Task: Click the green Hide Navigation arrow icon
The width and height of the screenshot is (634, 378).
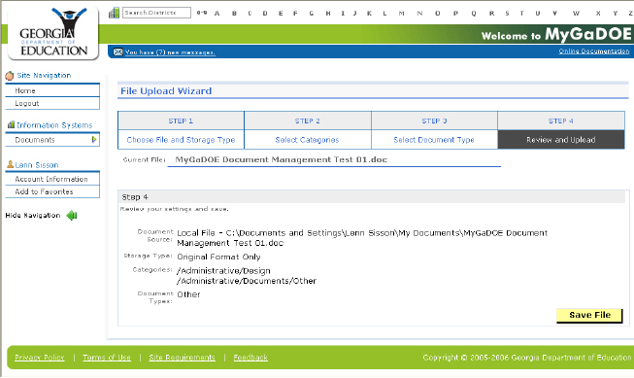Action: (x=72, y=216)
